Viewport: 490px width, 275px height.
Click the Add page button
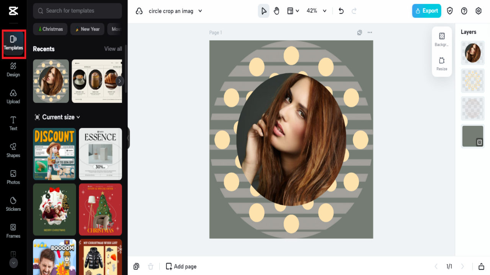pyautogui.click(x=181, y=267)
